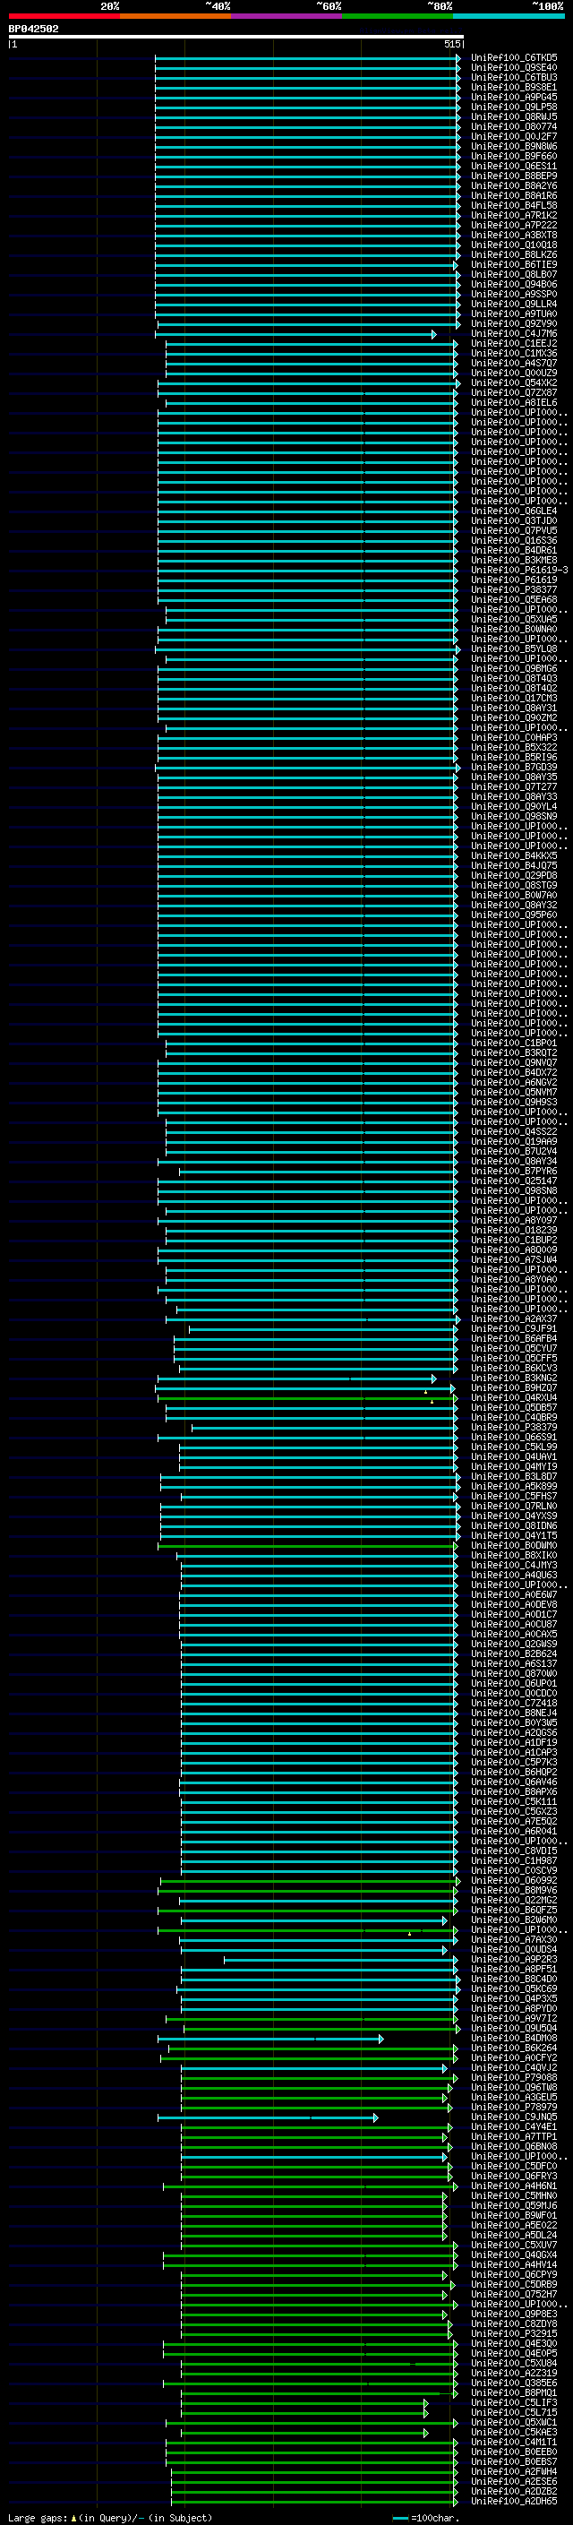This screenshot has height=2525, width=573.
Task: Select label UniRef100_Q94B06
Action: click(513, 284)
